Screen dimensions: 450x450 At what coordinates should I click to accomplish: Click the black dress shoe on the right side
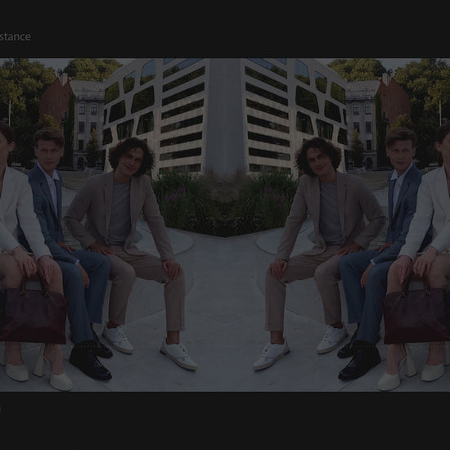360,364
